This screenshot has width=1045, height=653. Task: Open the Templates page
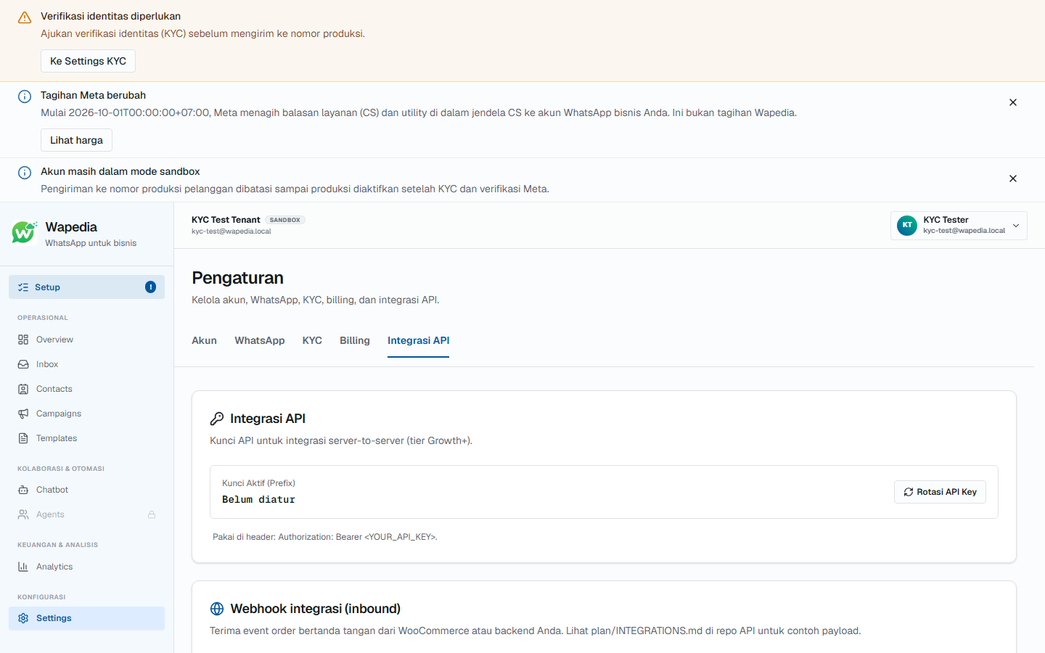pos(86,438)
